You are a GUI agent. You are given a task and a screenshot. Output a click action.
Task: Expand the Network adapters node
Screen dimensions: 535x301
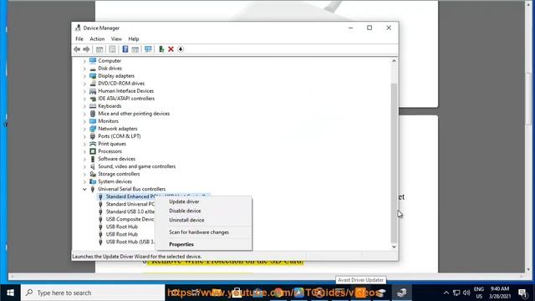[84, 129]
